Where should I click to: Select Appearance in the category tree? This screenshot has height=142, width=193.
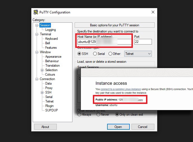53,57
